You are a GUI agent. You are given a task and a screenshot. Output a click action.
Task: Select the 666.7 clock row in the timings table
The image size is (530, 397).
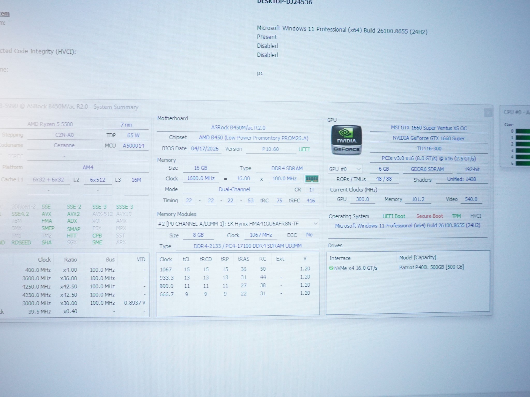coord(235,294)
